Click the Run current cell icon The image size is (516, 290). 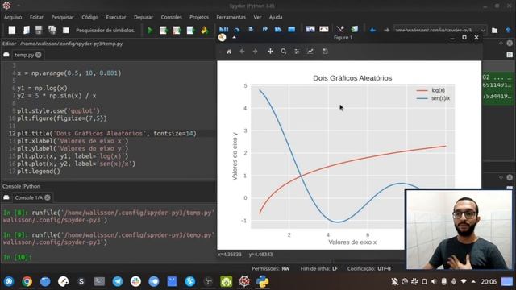click(163, 31)
